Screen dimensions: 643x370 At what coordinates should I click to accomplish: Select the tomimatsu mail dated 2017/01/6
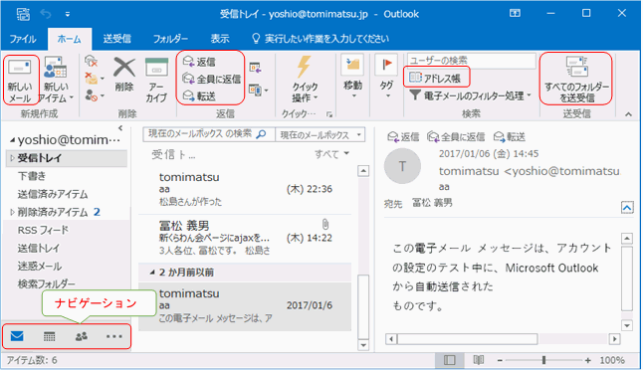pos(245,306)
